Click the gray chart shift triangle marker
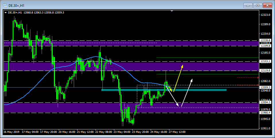 (x=172, y=11)
